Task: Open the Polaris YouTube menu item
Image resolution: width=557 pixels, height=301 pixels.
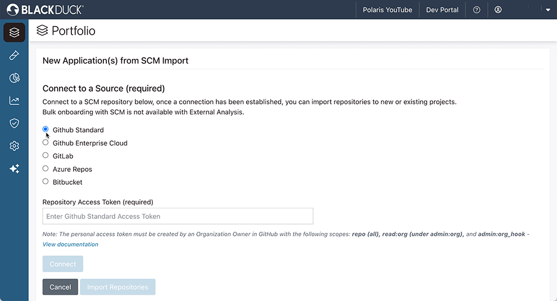Action: (387, 10)
